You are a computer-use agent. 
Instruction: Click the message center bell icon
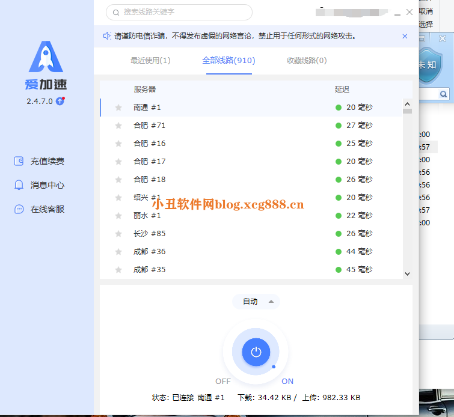coord(19,185)
